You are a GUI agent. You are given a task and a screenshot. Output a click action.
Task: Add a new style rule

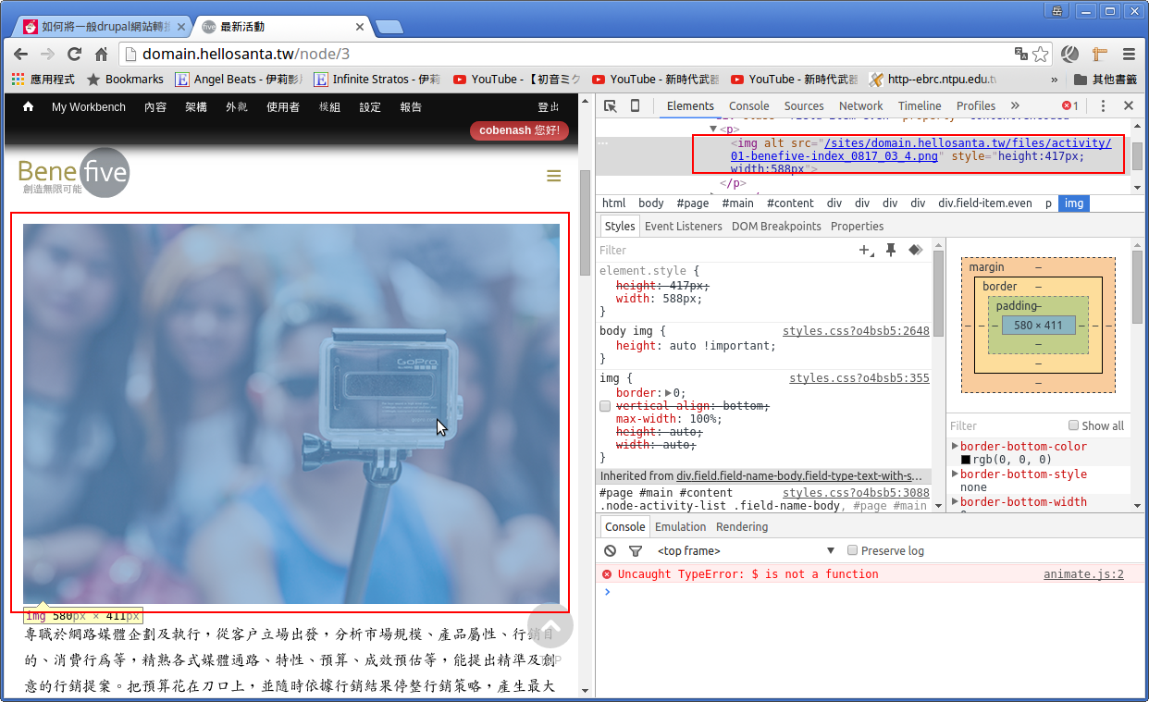pos(867,250)
